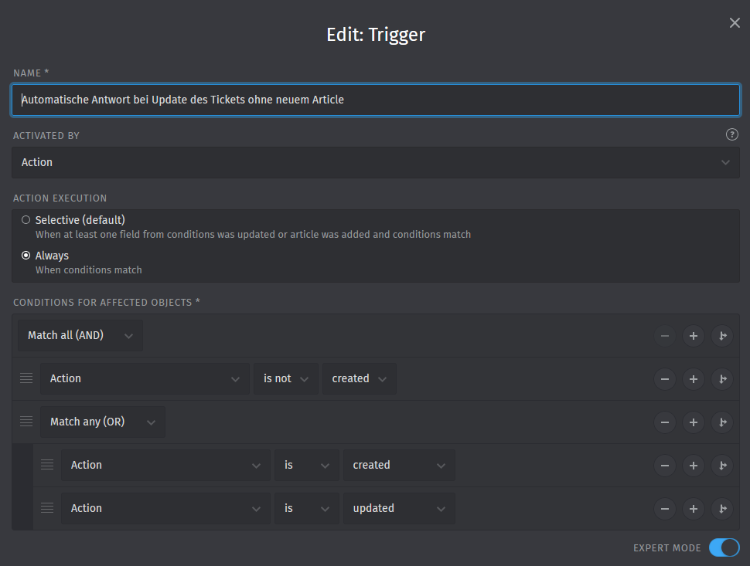750x566 pixels.
Task: Grab the handle of the 'Action is updated' row
Action: tap(47, 508)
